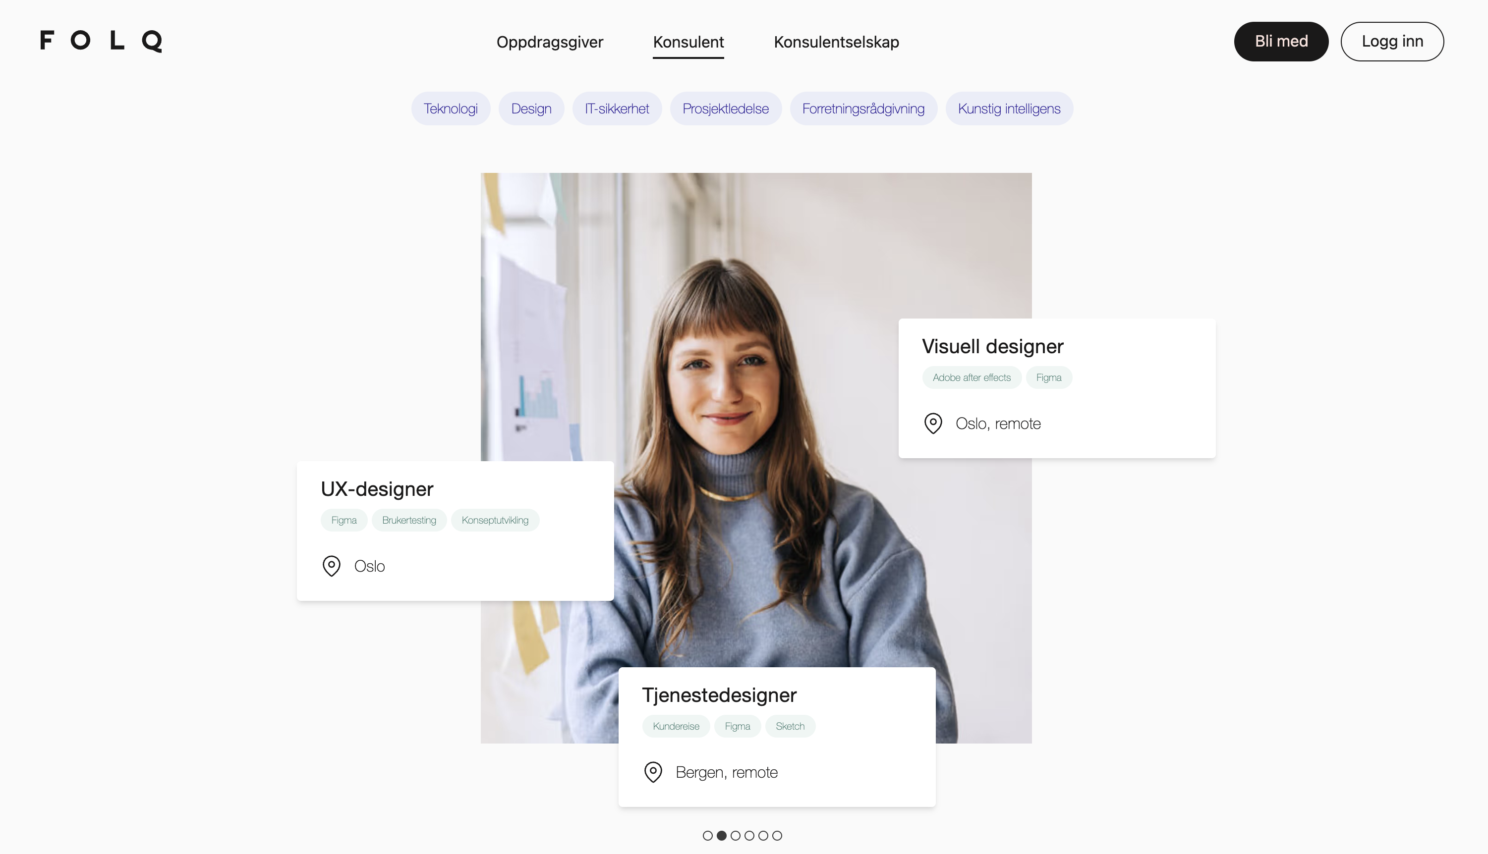Select the first carousel dot
The height and width of the screenshot is (854, 1488).
tap(708, 835)
